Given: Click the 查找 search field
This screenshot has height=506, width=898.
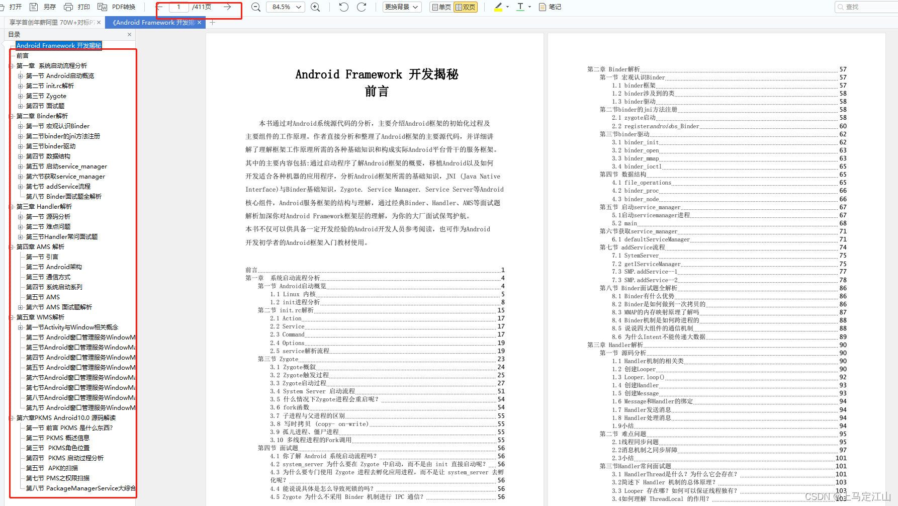Looking at the screenshot, I should (866, 7).
